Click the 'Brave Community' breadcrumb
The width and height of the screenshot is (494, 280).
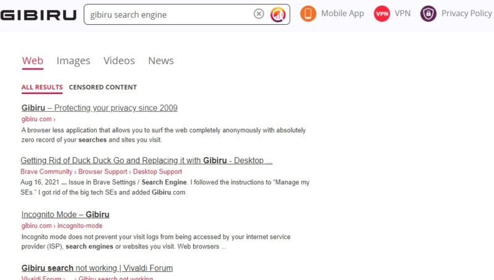tap(46, 172)
